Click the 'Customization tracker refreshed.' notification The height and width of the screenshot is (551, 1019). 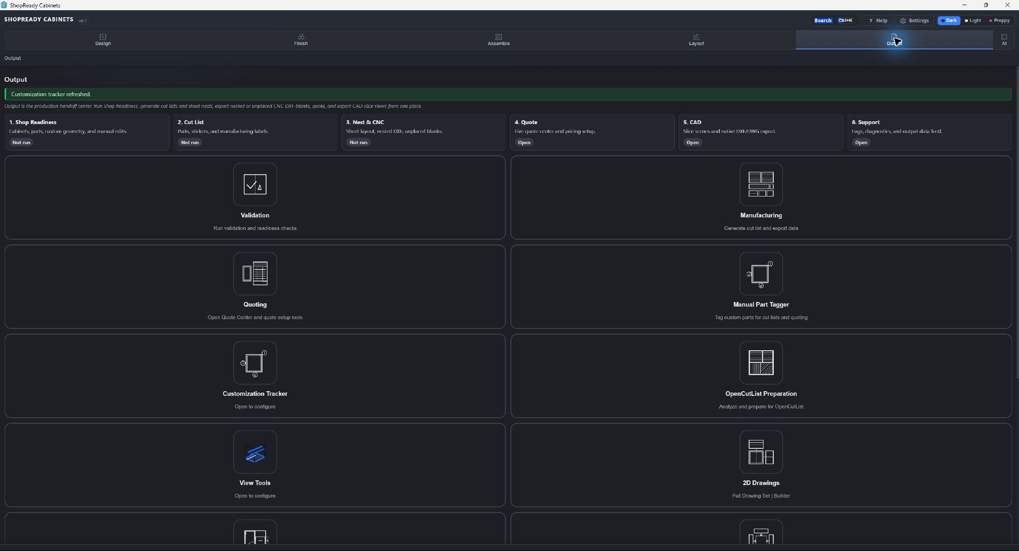[x=508, y=94]
